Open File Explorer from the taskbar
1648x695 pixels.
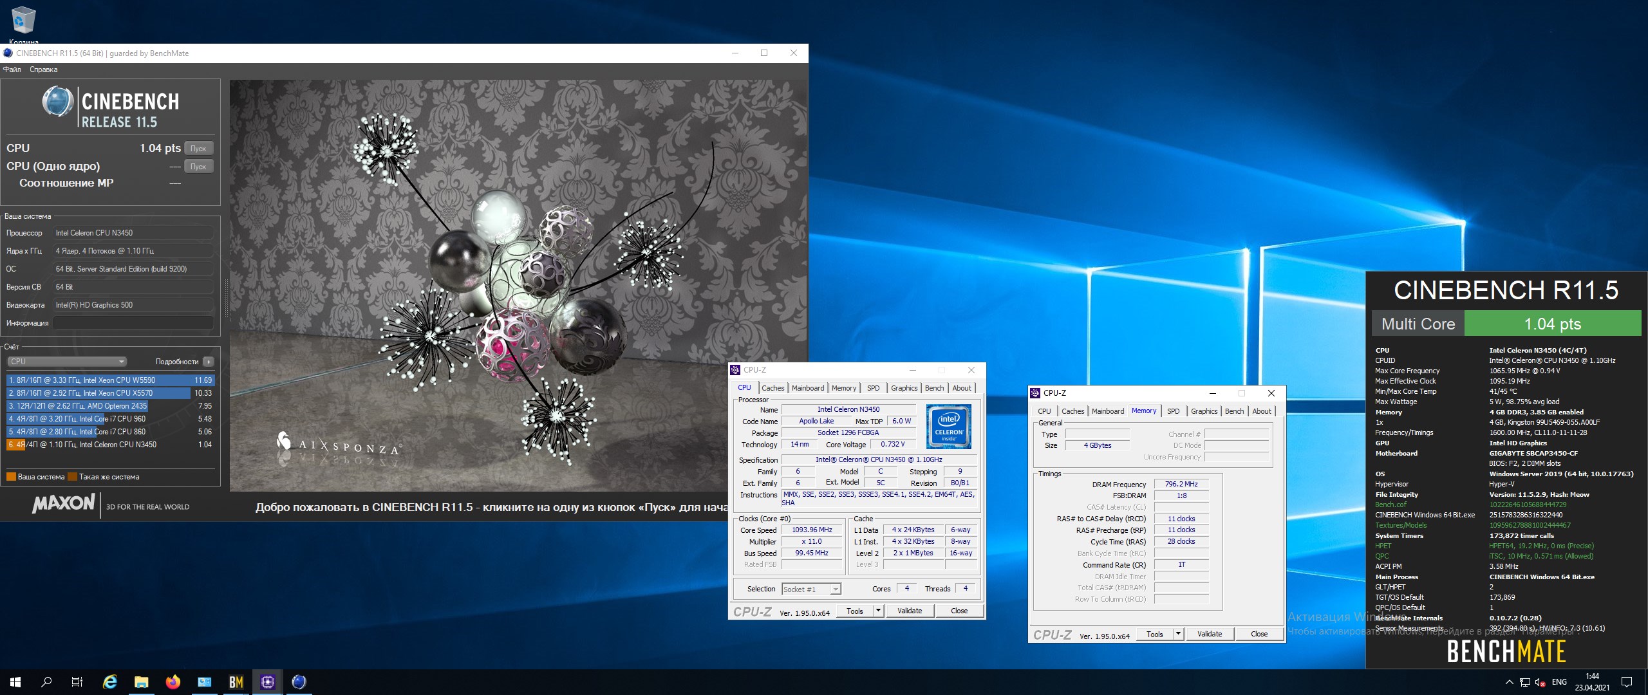click(142, 682)
